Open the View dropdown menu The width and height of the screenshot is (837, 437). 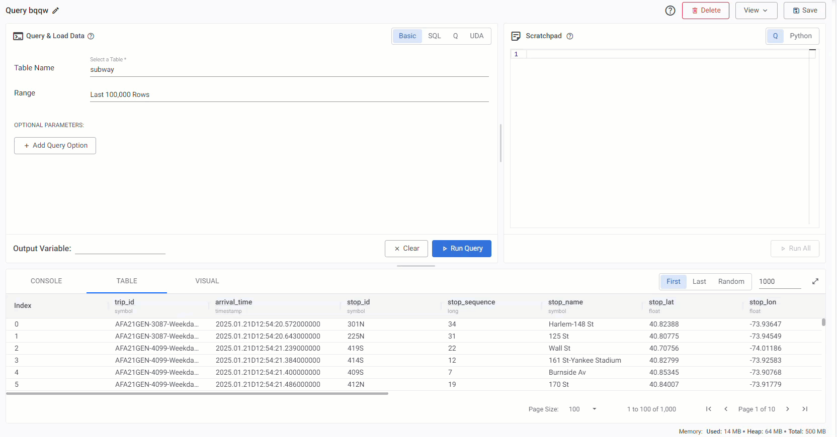756,11
